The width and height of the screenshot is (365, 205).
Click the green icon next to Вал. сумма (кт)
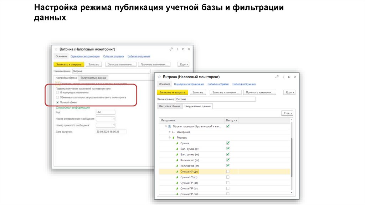(177, 154)
